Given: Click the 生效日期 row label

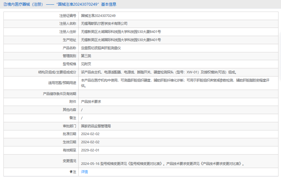Looking at the screenshot, I should (x=69, y=142).
